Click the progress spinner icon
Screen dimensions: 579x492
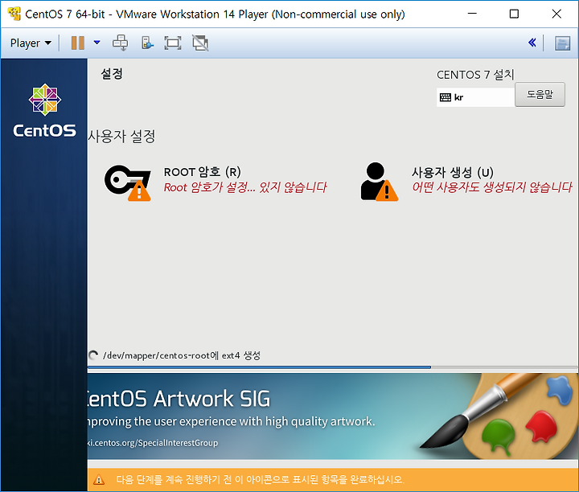[93, 355]
